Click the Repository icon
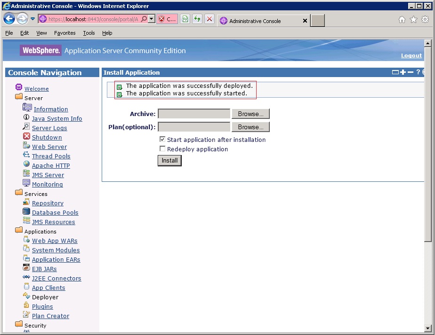Image resolution: width=435 pixels, height=335 pixels. pos(26,202)
